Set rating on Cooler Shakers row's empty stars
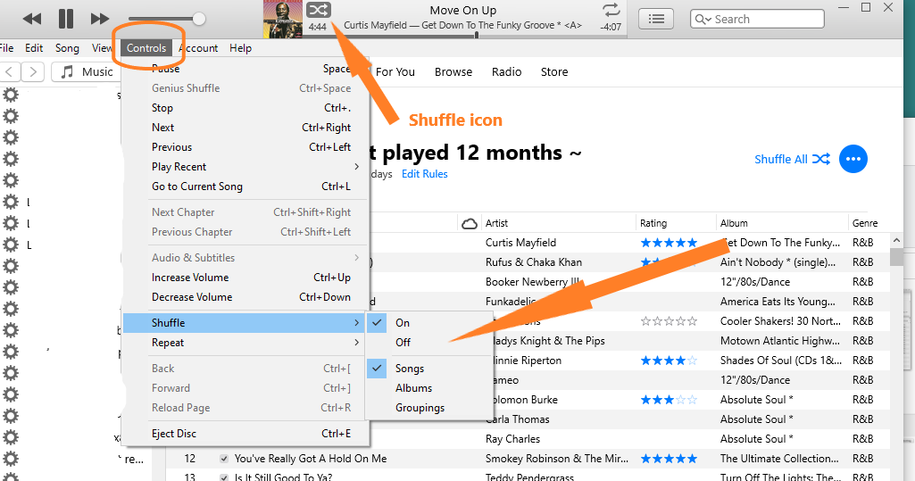 [669, 321]
